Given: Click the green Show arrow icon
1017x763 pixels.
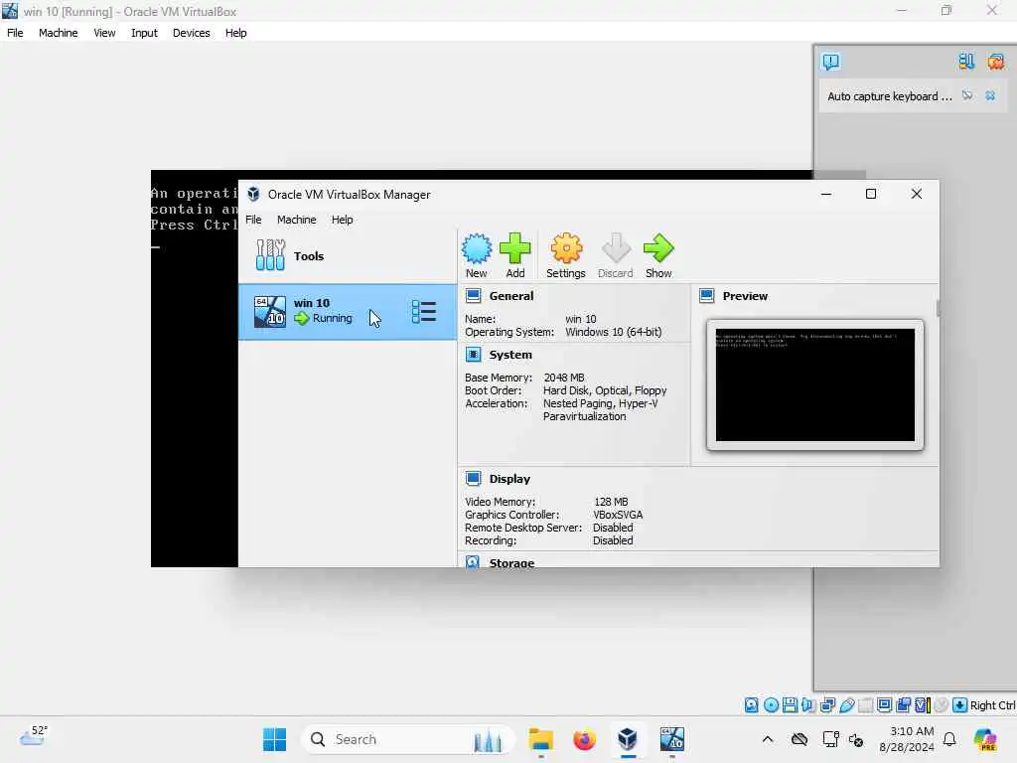Looking at the screenshot, I should (x=658, y=249).
